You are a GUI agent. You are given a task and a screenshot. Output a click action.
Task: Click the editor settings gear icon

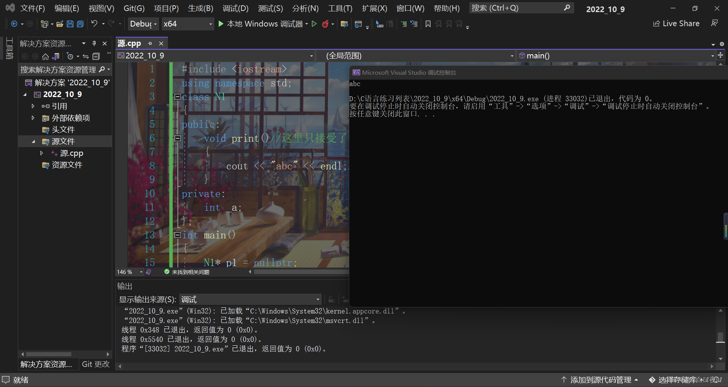722,44
